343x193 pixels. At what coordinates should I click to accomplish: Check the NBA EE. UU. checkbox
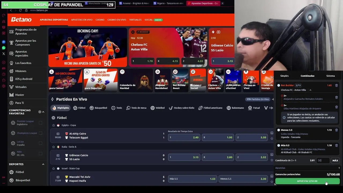click(x=40, y=153)
